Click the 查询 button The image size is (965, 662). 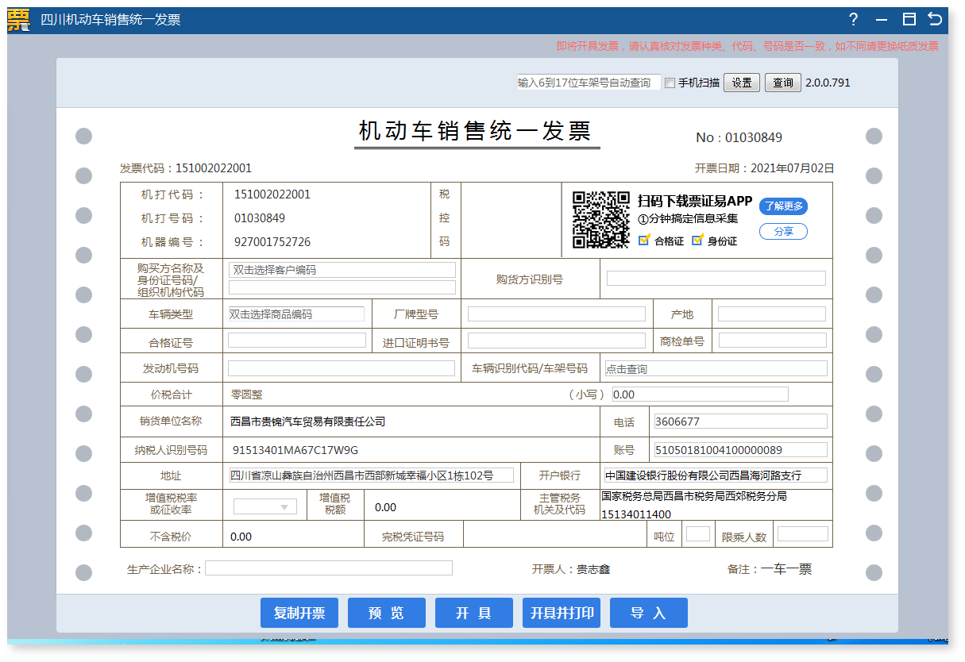[x=783, y=83]
